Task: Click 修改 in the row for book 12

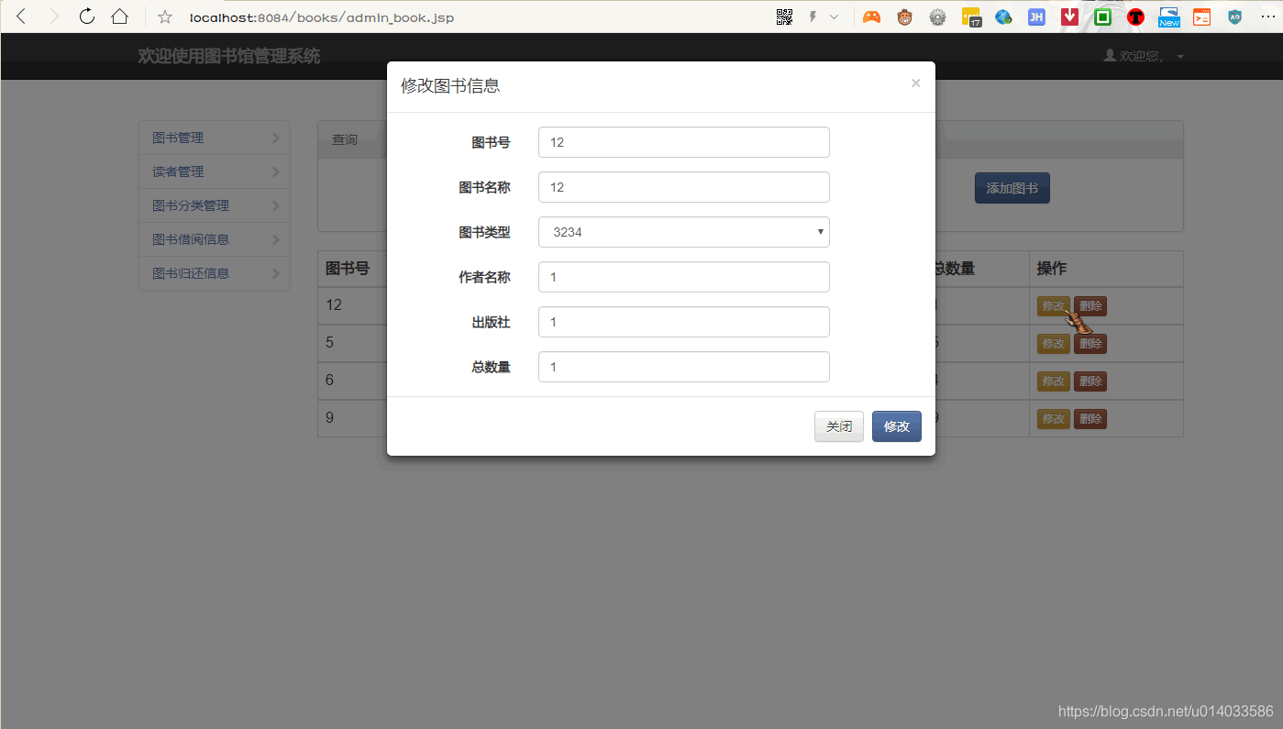Action: click(1053, 306)
